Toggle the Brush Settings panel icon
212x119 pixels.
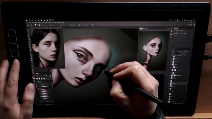pyautogui.click(x=39, y=25)
